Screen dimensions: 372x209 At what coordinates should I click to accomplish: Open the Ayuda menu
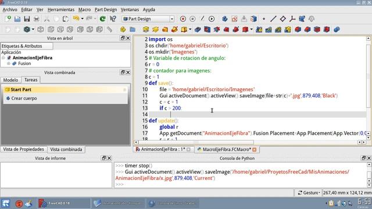[x=149, y=10]
